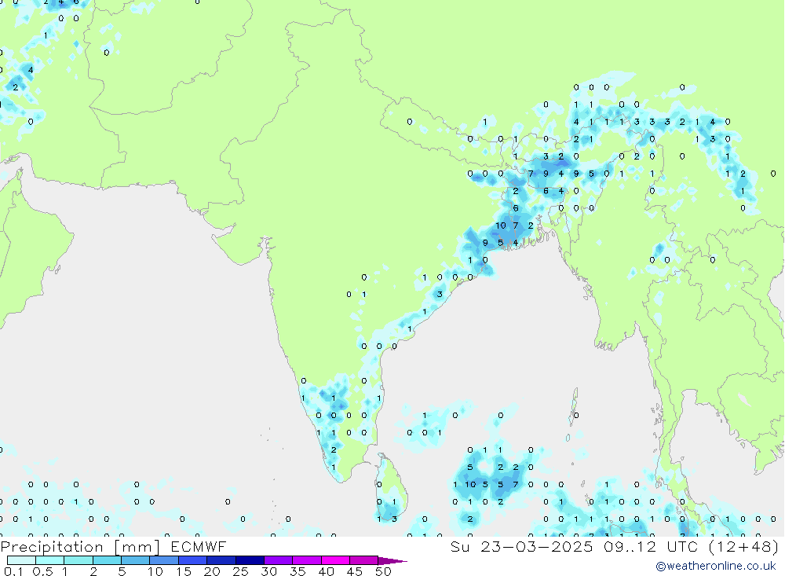Click the purple arrow tip above 50
Image resolution: width=785 pixels, height=576 pixels.
coord(392,561)
